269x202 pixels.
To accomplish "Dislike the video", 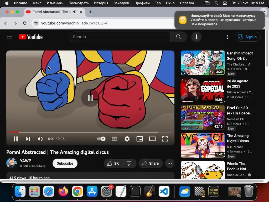I will tap(129, 163).
